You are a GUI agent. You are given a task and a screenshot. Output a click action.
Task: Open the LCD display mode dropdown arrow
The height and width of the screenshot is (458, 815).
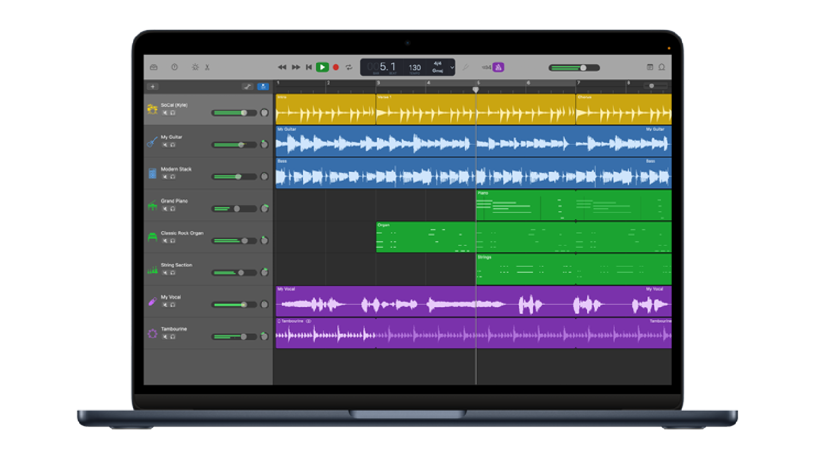(451, 67)
